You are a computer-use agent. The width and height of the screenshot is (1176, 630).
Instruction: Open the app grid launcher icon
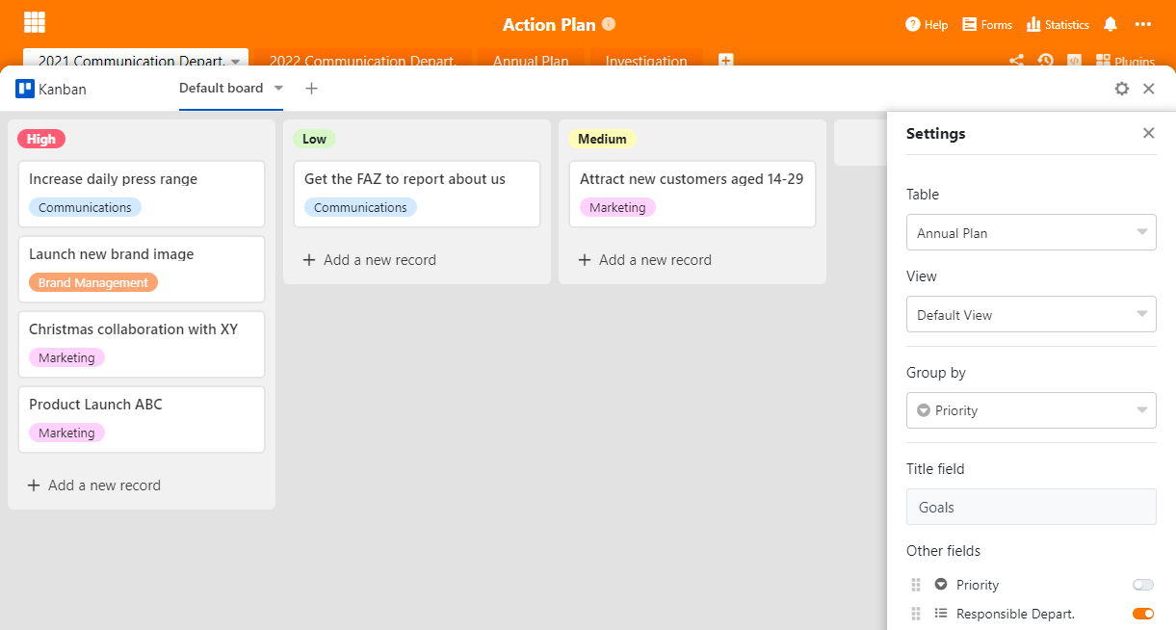(x=35, y=22)
